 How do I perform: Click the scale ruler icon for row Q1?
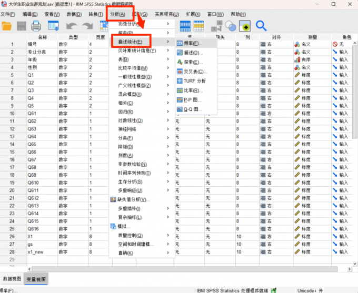click(297, 75)
